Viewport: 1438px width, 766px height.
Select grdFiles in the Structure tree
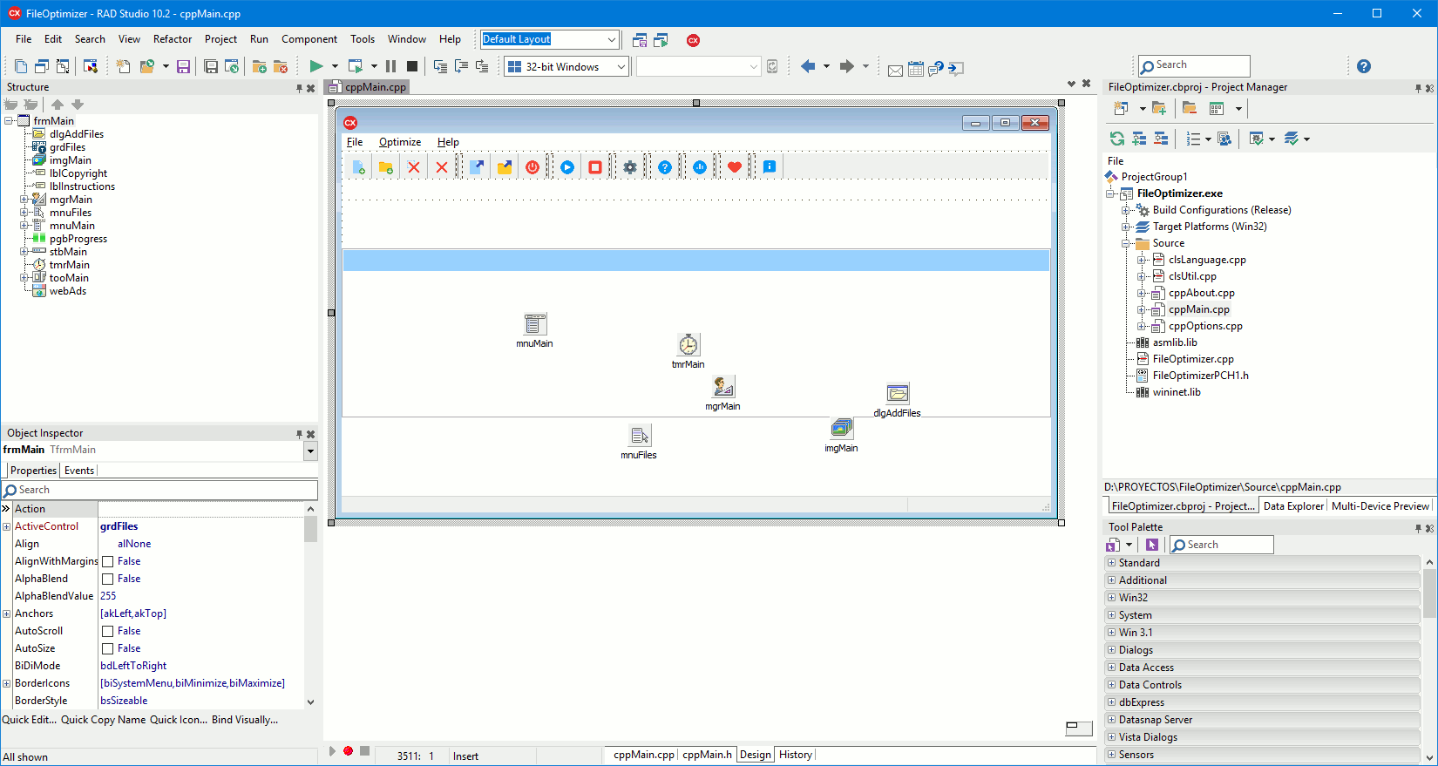pyautogui.click(x=67, y=147)
